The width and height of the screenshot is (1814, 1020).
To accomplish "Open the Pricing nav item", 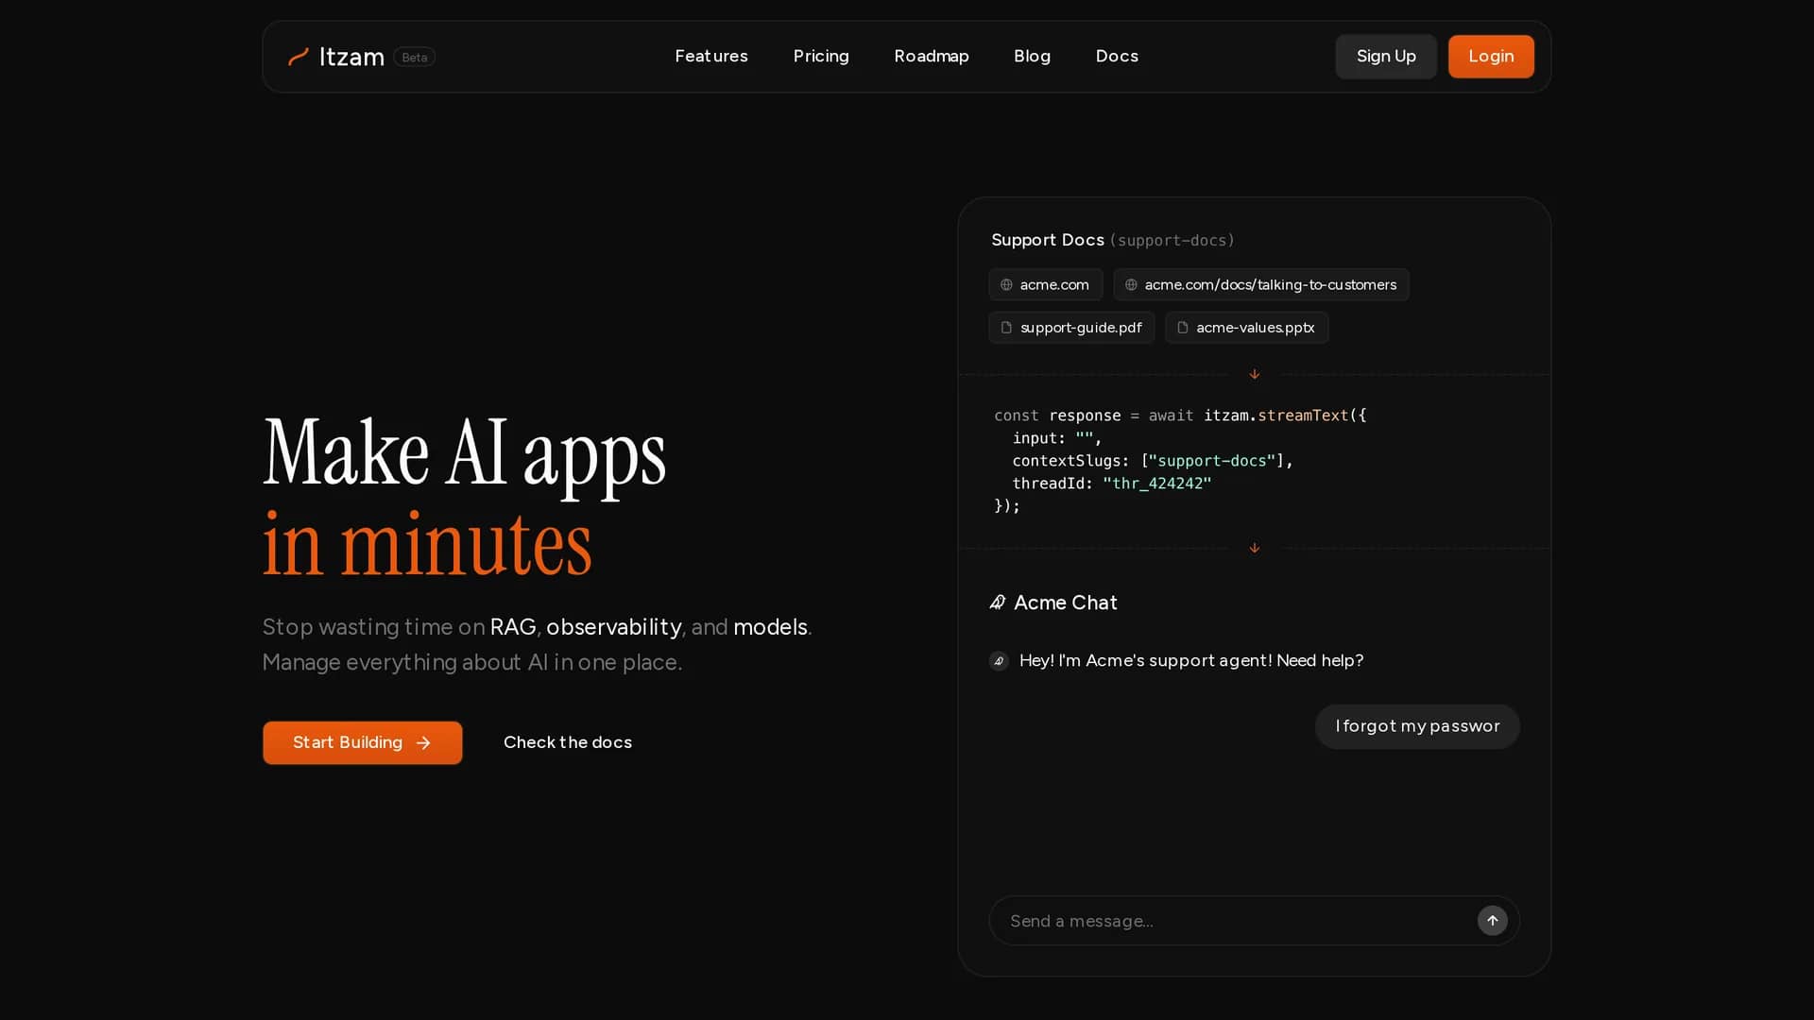I will pos(821,56).
